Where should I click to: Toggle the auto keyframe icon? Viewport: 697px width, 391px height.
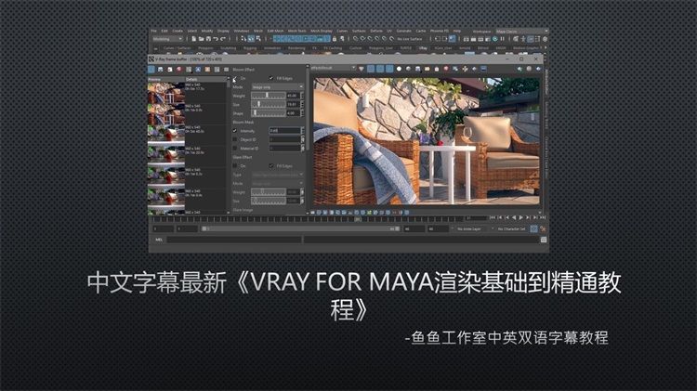pyautogui.click(x=533, y=229)
